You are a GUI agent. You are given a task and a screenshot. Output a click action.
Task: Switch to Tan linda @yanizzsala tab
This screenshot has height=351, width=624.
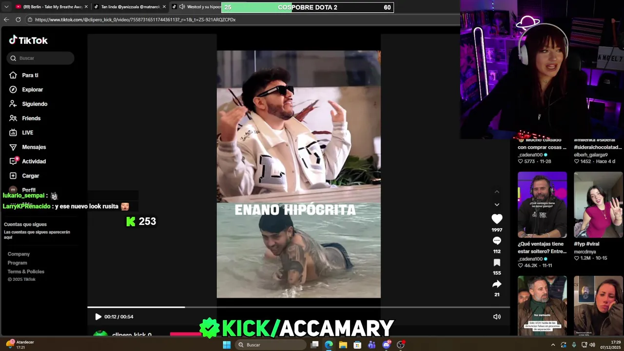(130, 7)
